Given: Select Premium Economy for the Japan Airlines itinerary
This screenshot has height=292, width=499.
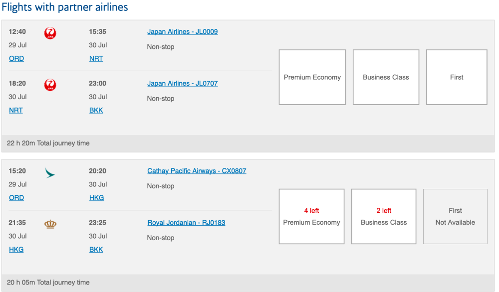Looking at the screenshot, I should pos(312,77).
